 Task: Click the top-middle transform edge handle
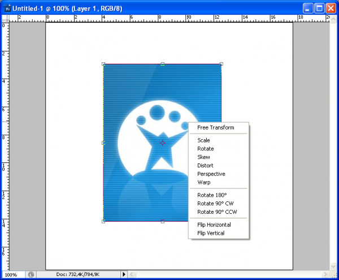[x=163, y=64]
